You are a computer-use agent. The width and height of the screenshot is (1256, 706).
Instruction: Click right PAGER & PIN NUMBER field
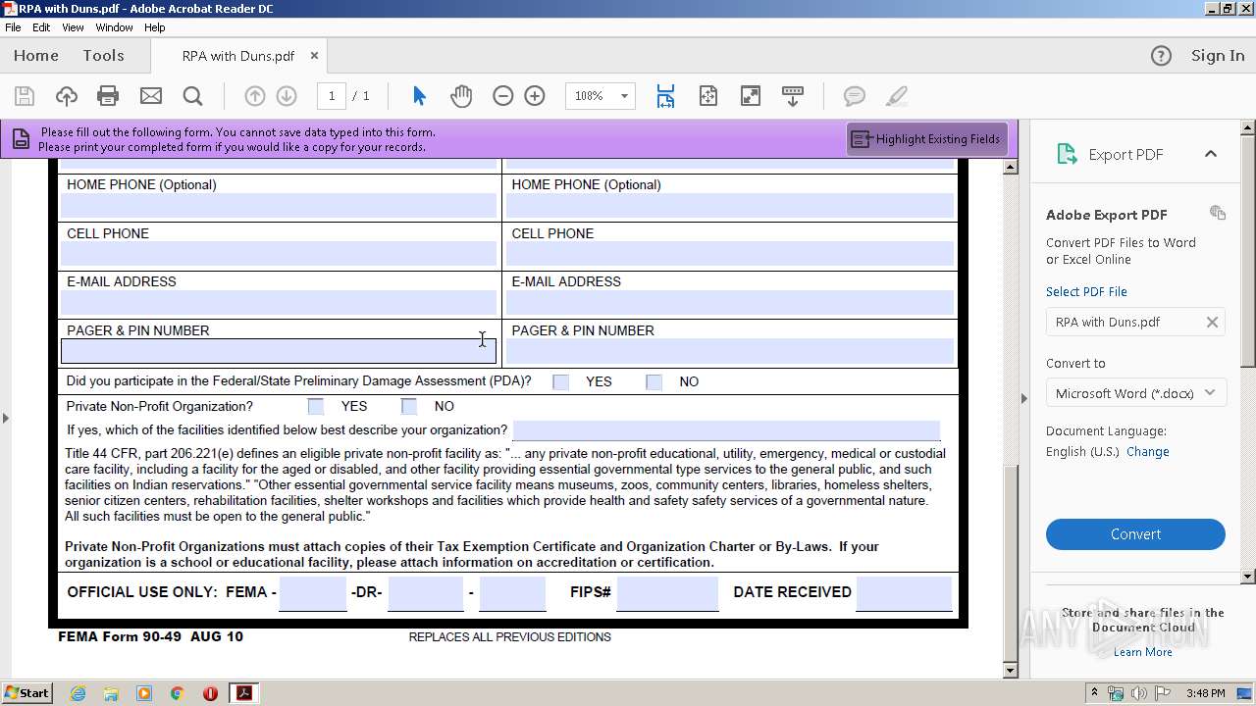pyautogui.click(x=730, y=351)
